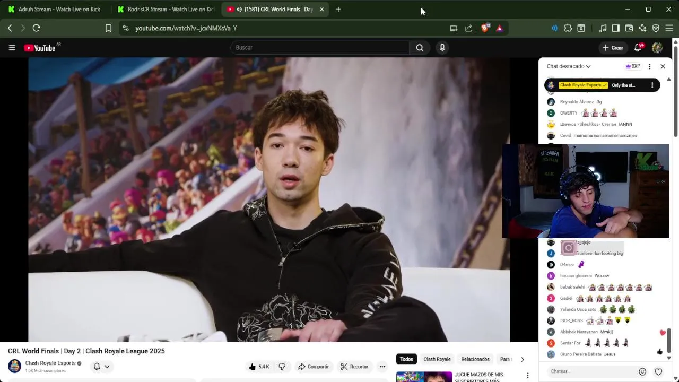The image size is (679, 382).
Task: Open YouTube notifications bell
Action: pos(638,48)
